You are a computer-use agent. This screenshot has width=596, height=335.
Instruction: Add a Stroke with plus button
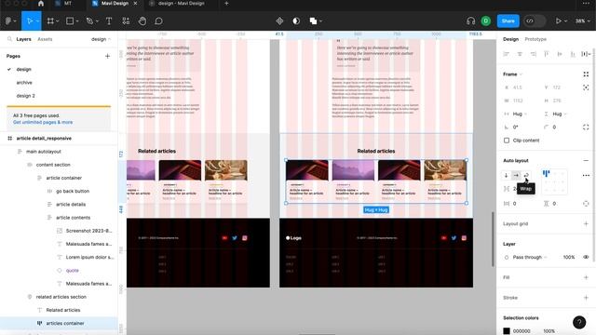(x=586, y=298)
